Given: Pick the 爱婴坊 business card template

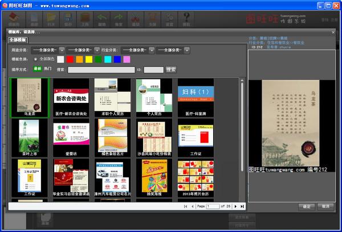Looking at the screenshot, I should point(71,135).
